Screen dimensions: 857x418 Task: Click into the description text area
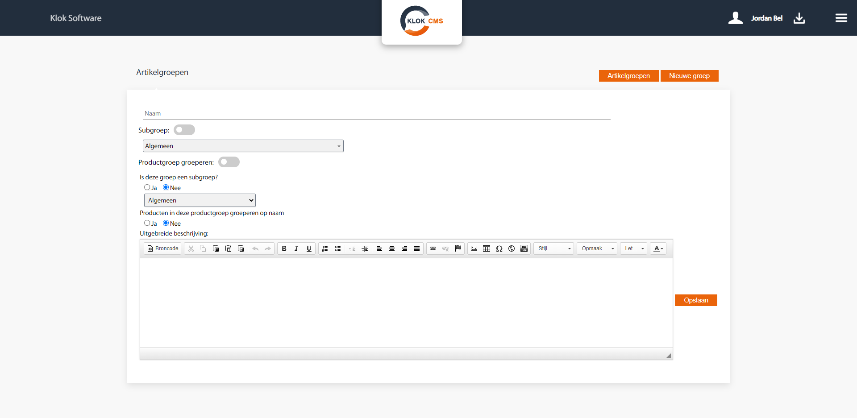pos(406,303)
